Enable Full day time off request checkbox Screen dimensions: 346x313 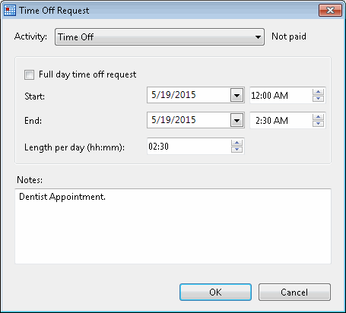29,74
